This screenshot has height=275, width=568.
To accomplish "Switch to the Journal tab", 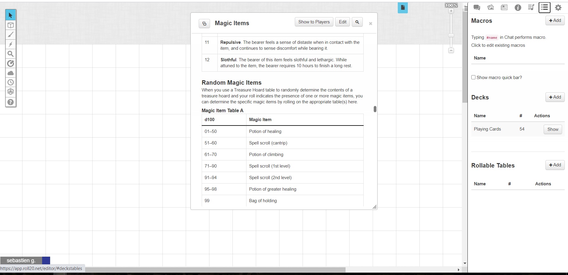I will click(504, 7).
